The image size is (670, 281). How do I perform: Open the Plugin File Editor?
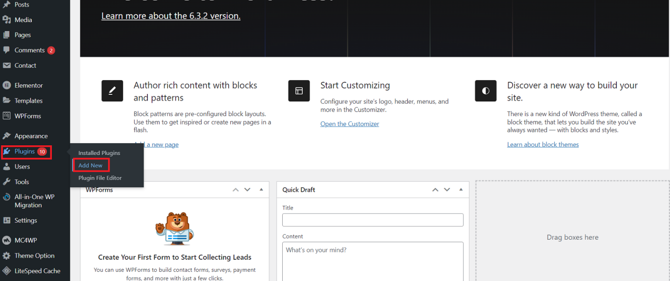[x=100, y=178]
